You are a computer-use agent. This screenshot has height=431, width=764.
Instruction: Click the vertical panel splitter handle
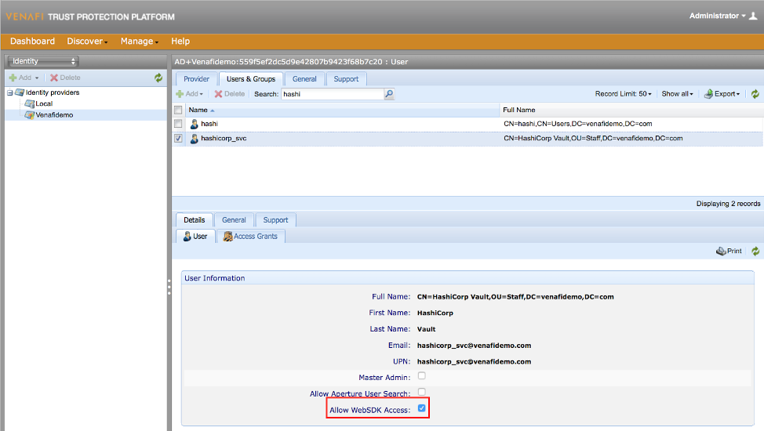[169, 288]
